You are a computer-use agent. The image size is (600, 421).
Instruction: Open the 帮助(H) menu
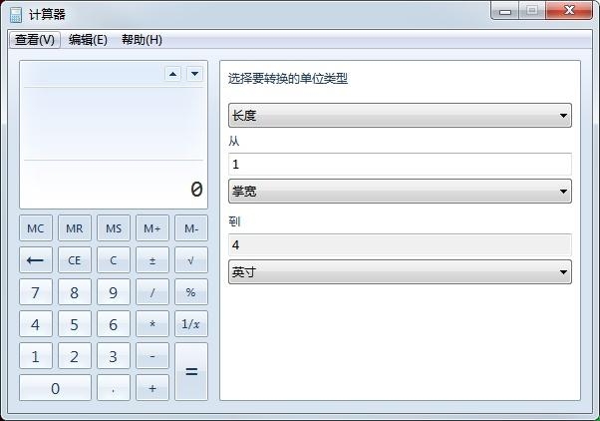pos(142,40)
